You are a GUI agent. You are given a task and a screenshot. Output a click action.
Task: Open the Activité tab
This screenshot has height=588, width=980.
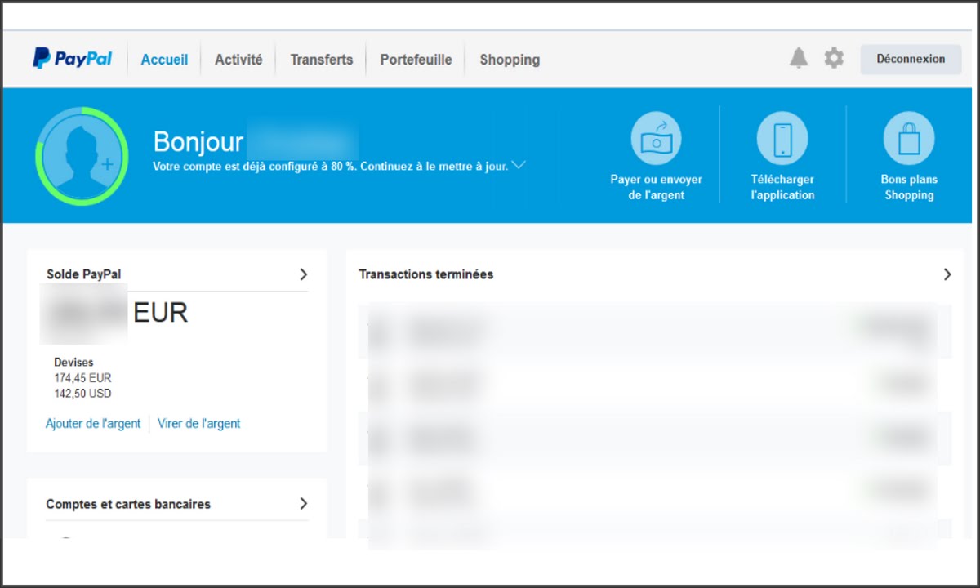[x=238, y=60]
